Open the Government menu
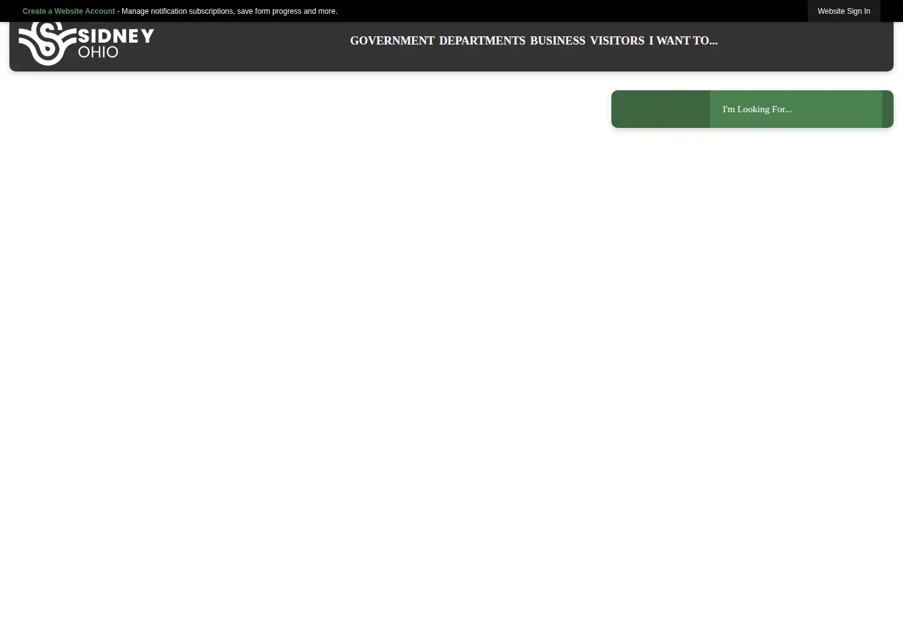Image resolution: width=903 pixels, height=627 pixels. [392, 41]
